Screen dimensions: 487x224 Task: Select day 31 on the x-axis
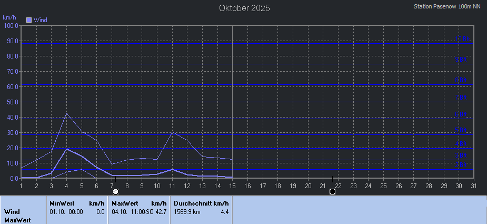(474, 186)
